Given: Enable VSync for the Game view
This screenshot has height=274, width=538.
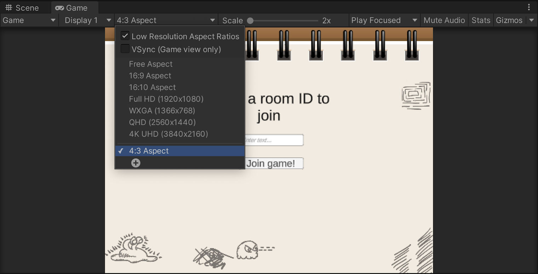Looking at the screenshot, I should click(x=125, y=48).
